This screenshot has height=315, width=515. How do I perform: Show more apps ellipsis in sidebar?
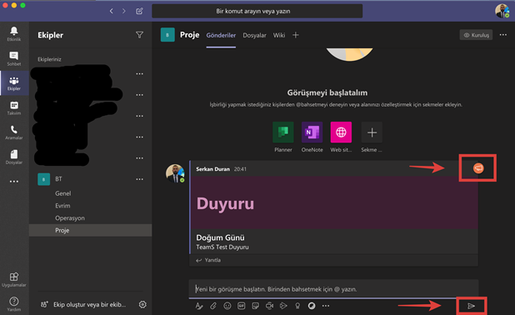pos(14,182)
